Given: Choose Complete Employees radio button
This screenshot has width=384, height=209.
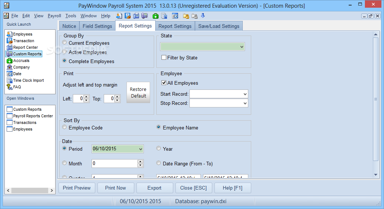Looking at the screenshot, I should (64, 61).
